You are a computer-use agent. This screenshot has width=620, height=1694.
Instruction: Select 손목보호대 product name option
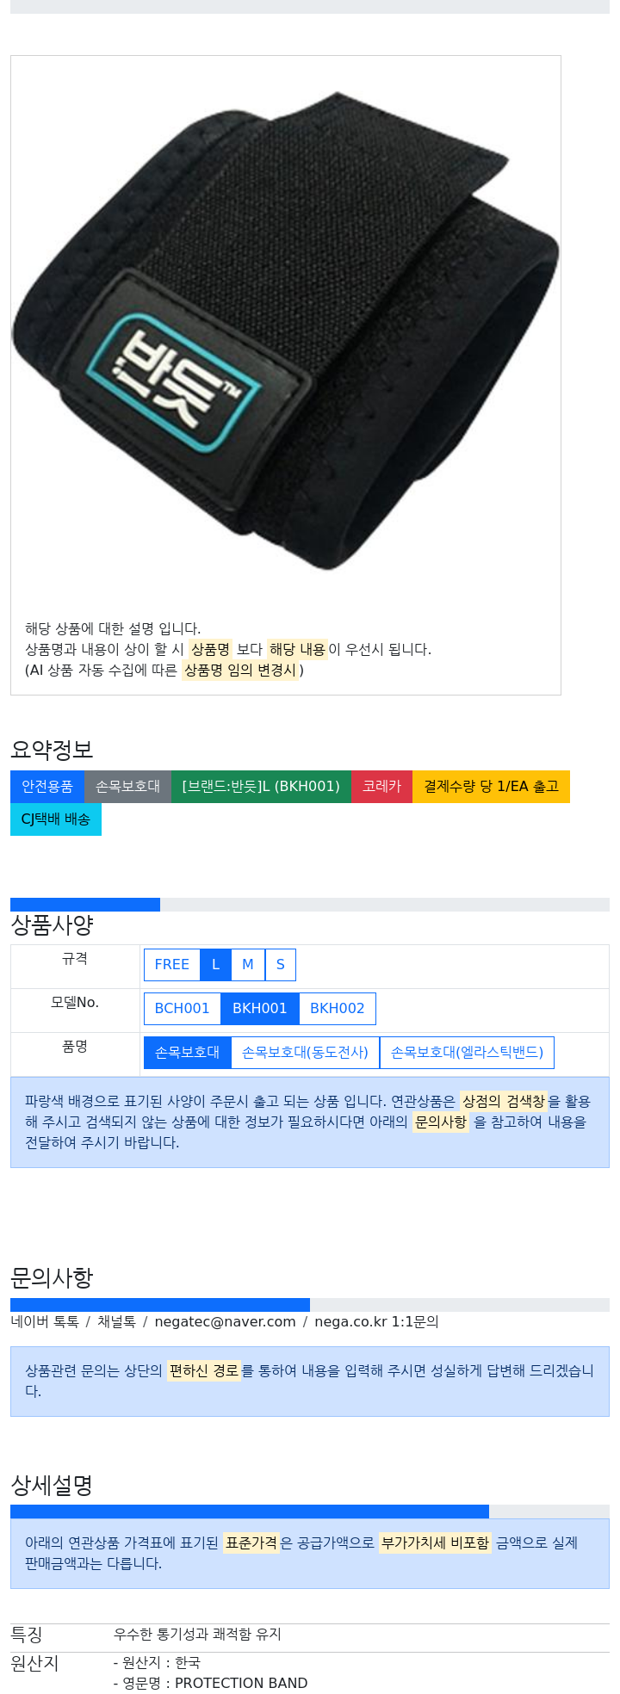click(x=188, y=1053)
